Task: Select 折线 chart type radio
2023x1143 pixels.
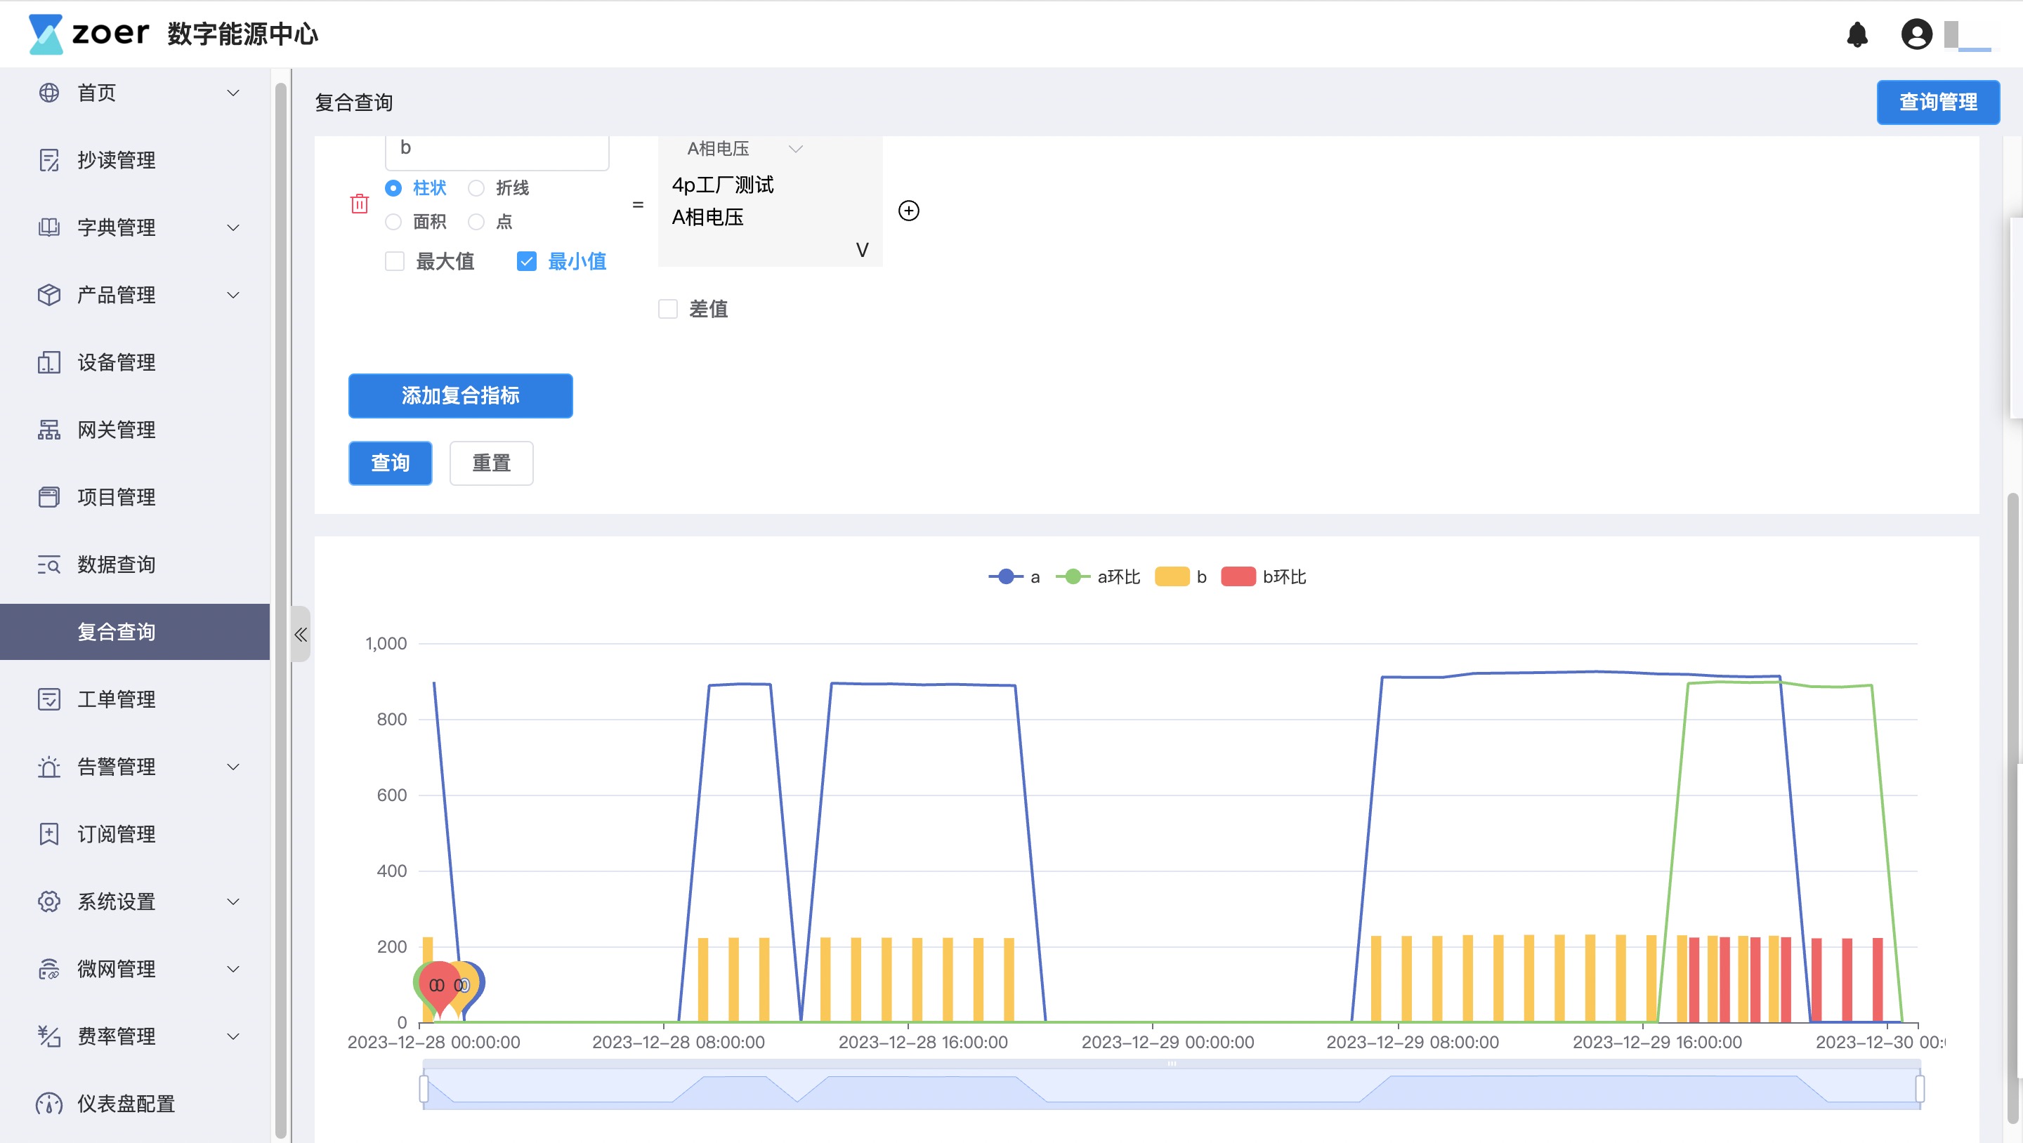Action: (x=476, y=188)
